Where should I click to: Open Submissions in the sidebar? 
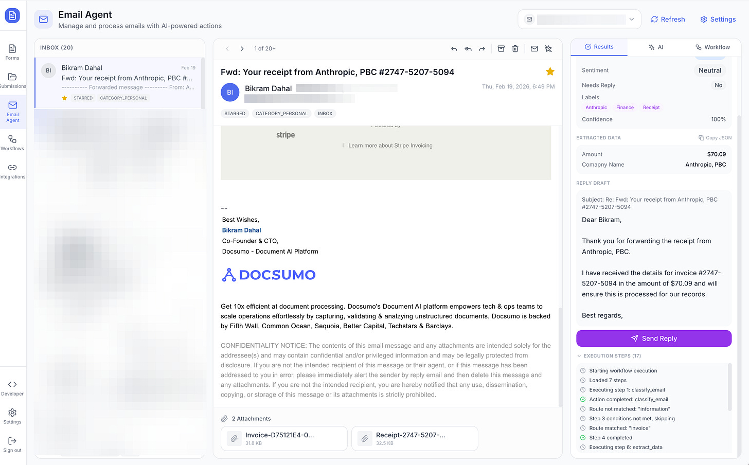pyautogui.click(x=12, y=80)
